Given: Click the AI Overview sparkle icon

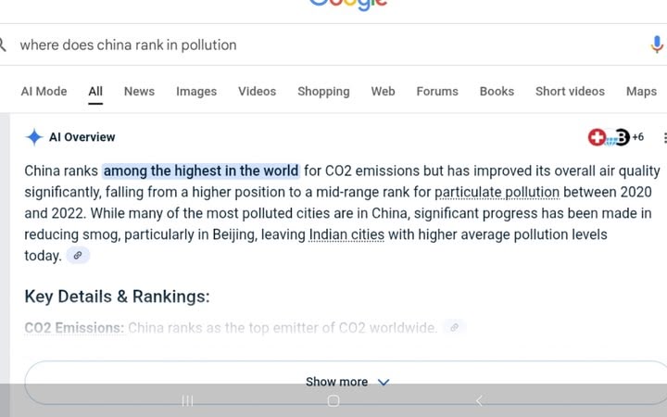Looking at the screenshot, I should click(x=34, y=137).
